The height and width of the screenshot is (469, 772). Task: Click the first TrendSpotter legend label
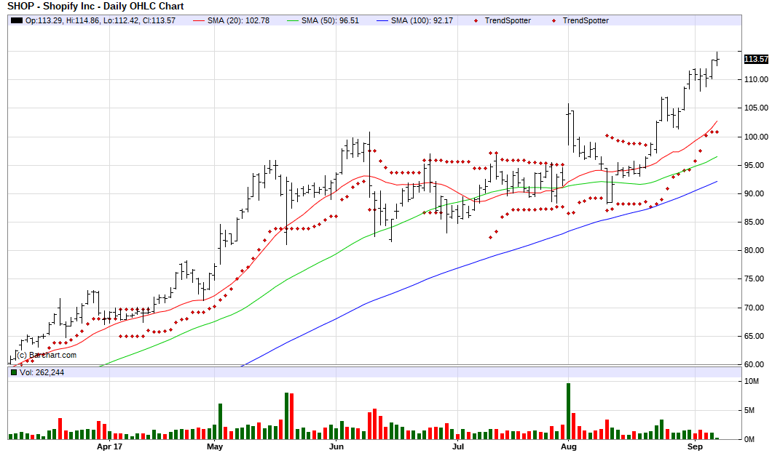pyautogui.click(x=508, y=20)
